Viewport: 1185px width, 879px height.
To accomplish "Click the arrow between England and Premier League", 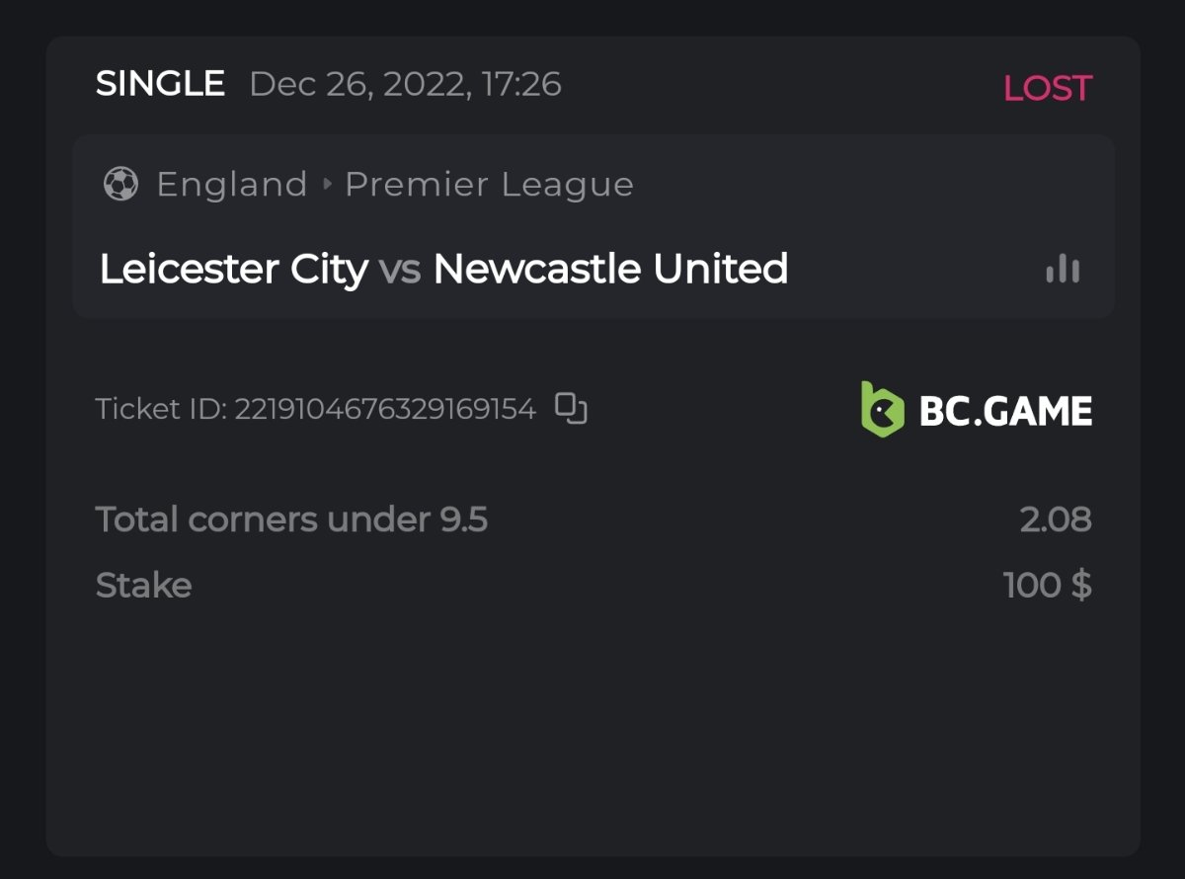I will click(x=326, y=185).
